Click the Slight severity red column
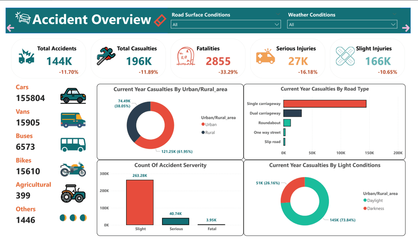The height and width of the screenshot is (242, 418). click(x=140, y=202)
